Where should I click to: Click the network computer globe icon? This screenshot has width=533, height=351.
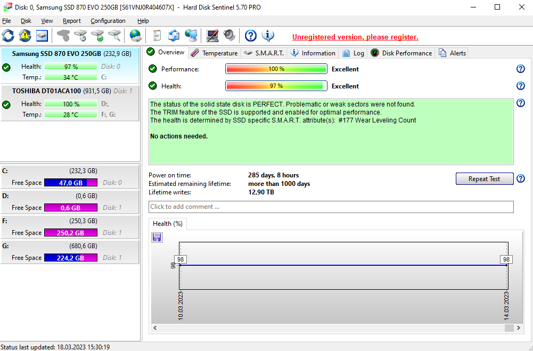pyautogui.click(x=191, y=35)
